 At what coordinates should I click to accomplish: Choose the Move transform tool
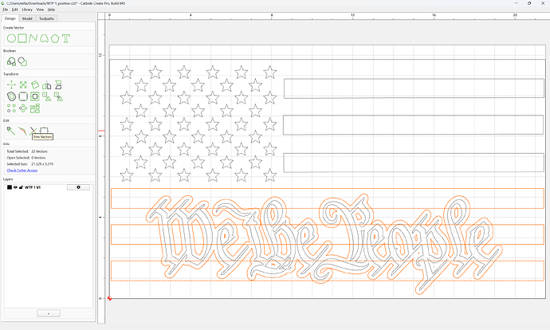11,84
